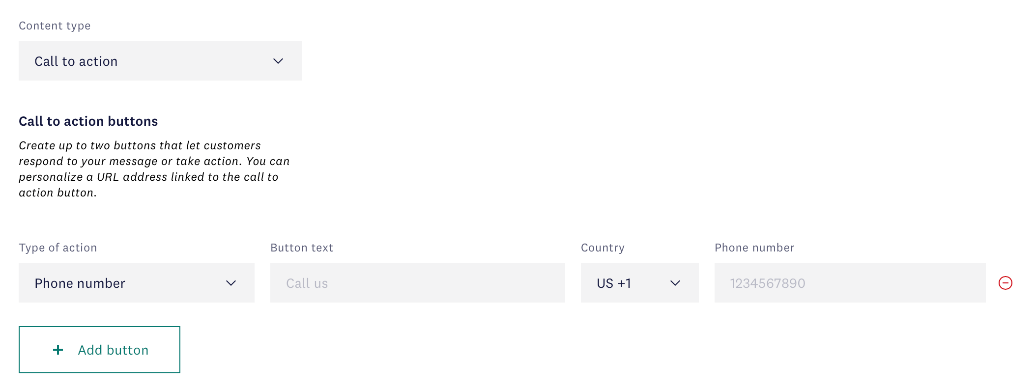Viewport: 1035px width, 389px height.
Task: Click the Button text field label
Action: click(x=302, y=248)
